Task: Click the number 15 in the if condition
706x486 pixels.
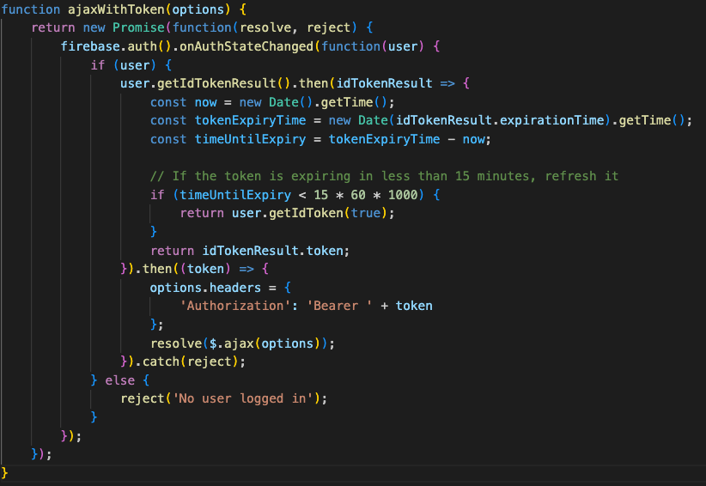Action: point(321,195)
